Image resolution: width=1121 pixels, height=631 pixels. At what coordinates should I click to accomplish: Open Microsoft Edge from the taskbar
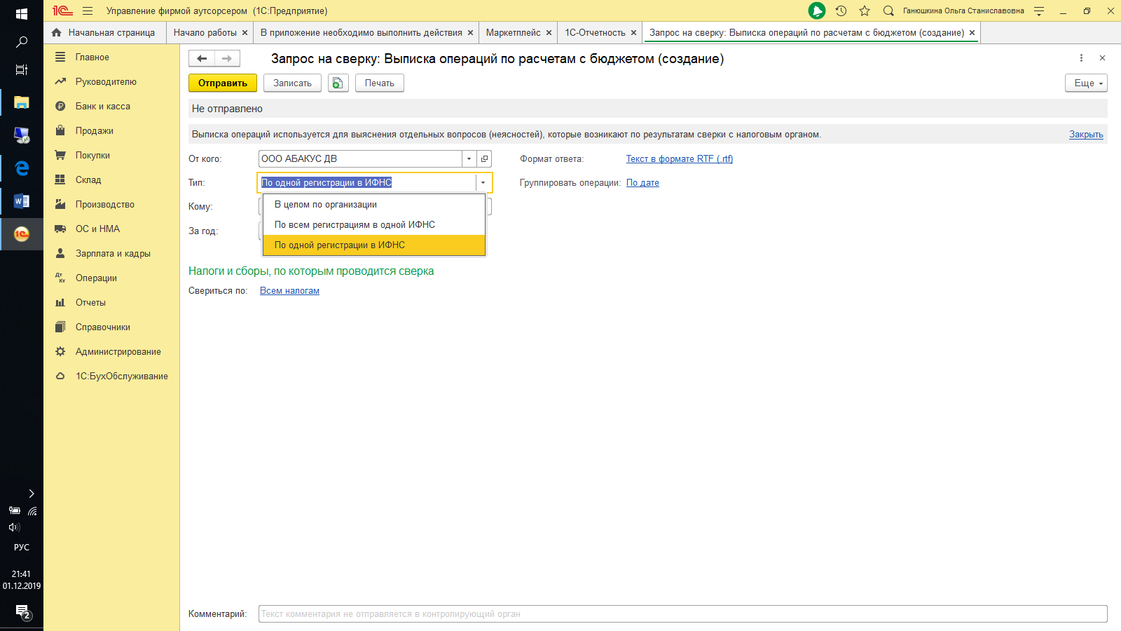tap(22, 168)
